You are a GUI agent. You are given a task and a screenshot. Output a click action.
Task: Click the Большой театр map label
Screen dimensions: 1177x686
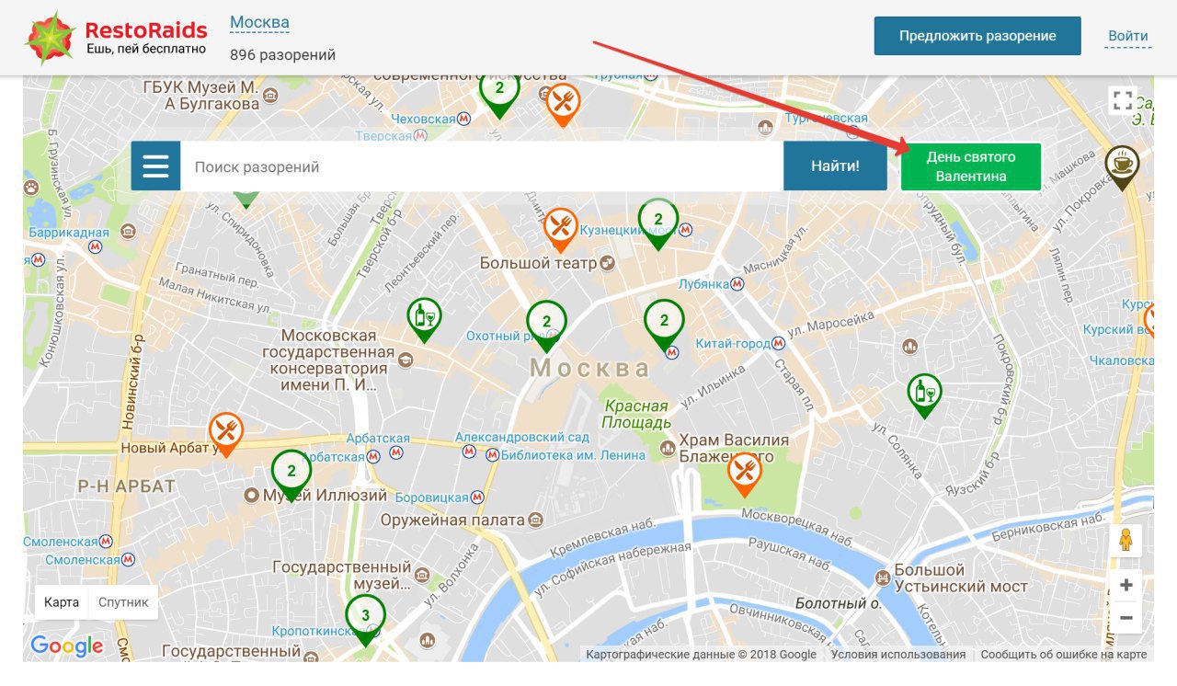(x=537, y=264)
